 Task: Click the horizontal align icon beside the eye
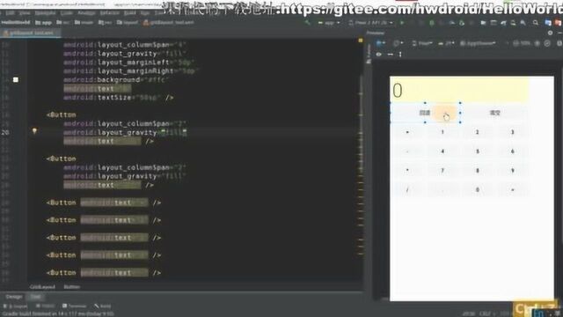tap(391, 55)
